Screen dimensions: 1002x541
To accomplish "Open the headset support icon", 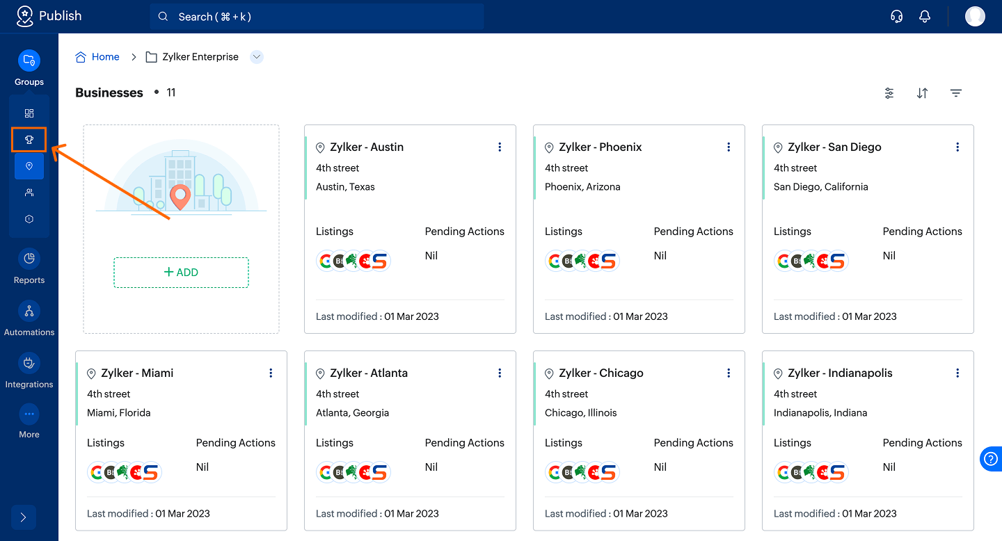I will 897,17.
